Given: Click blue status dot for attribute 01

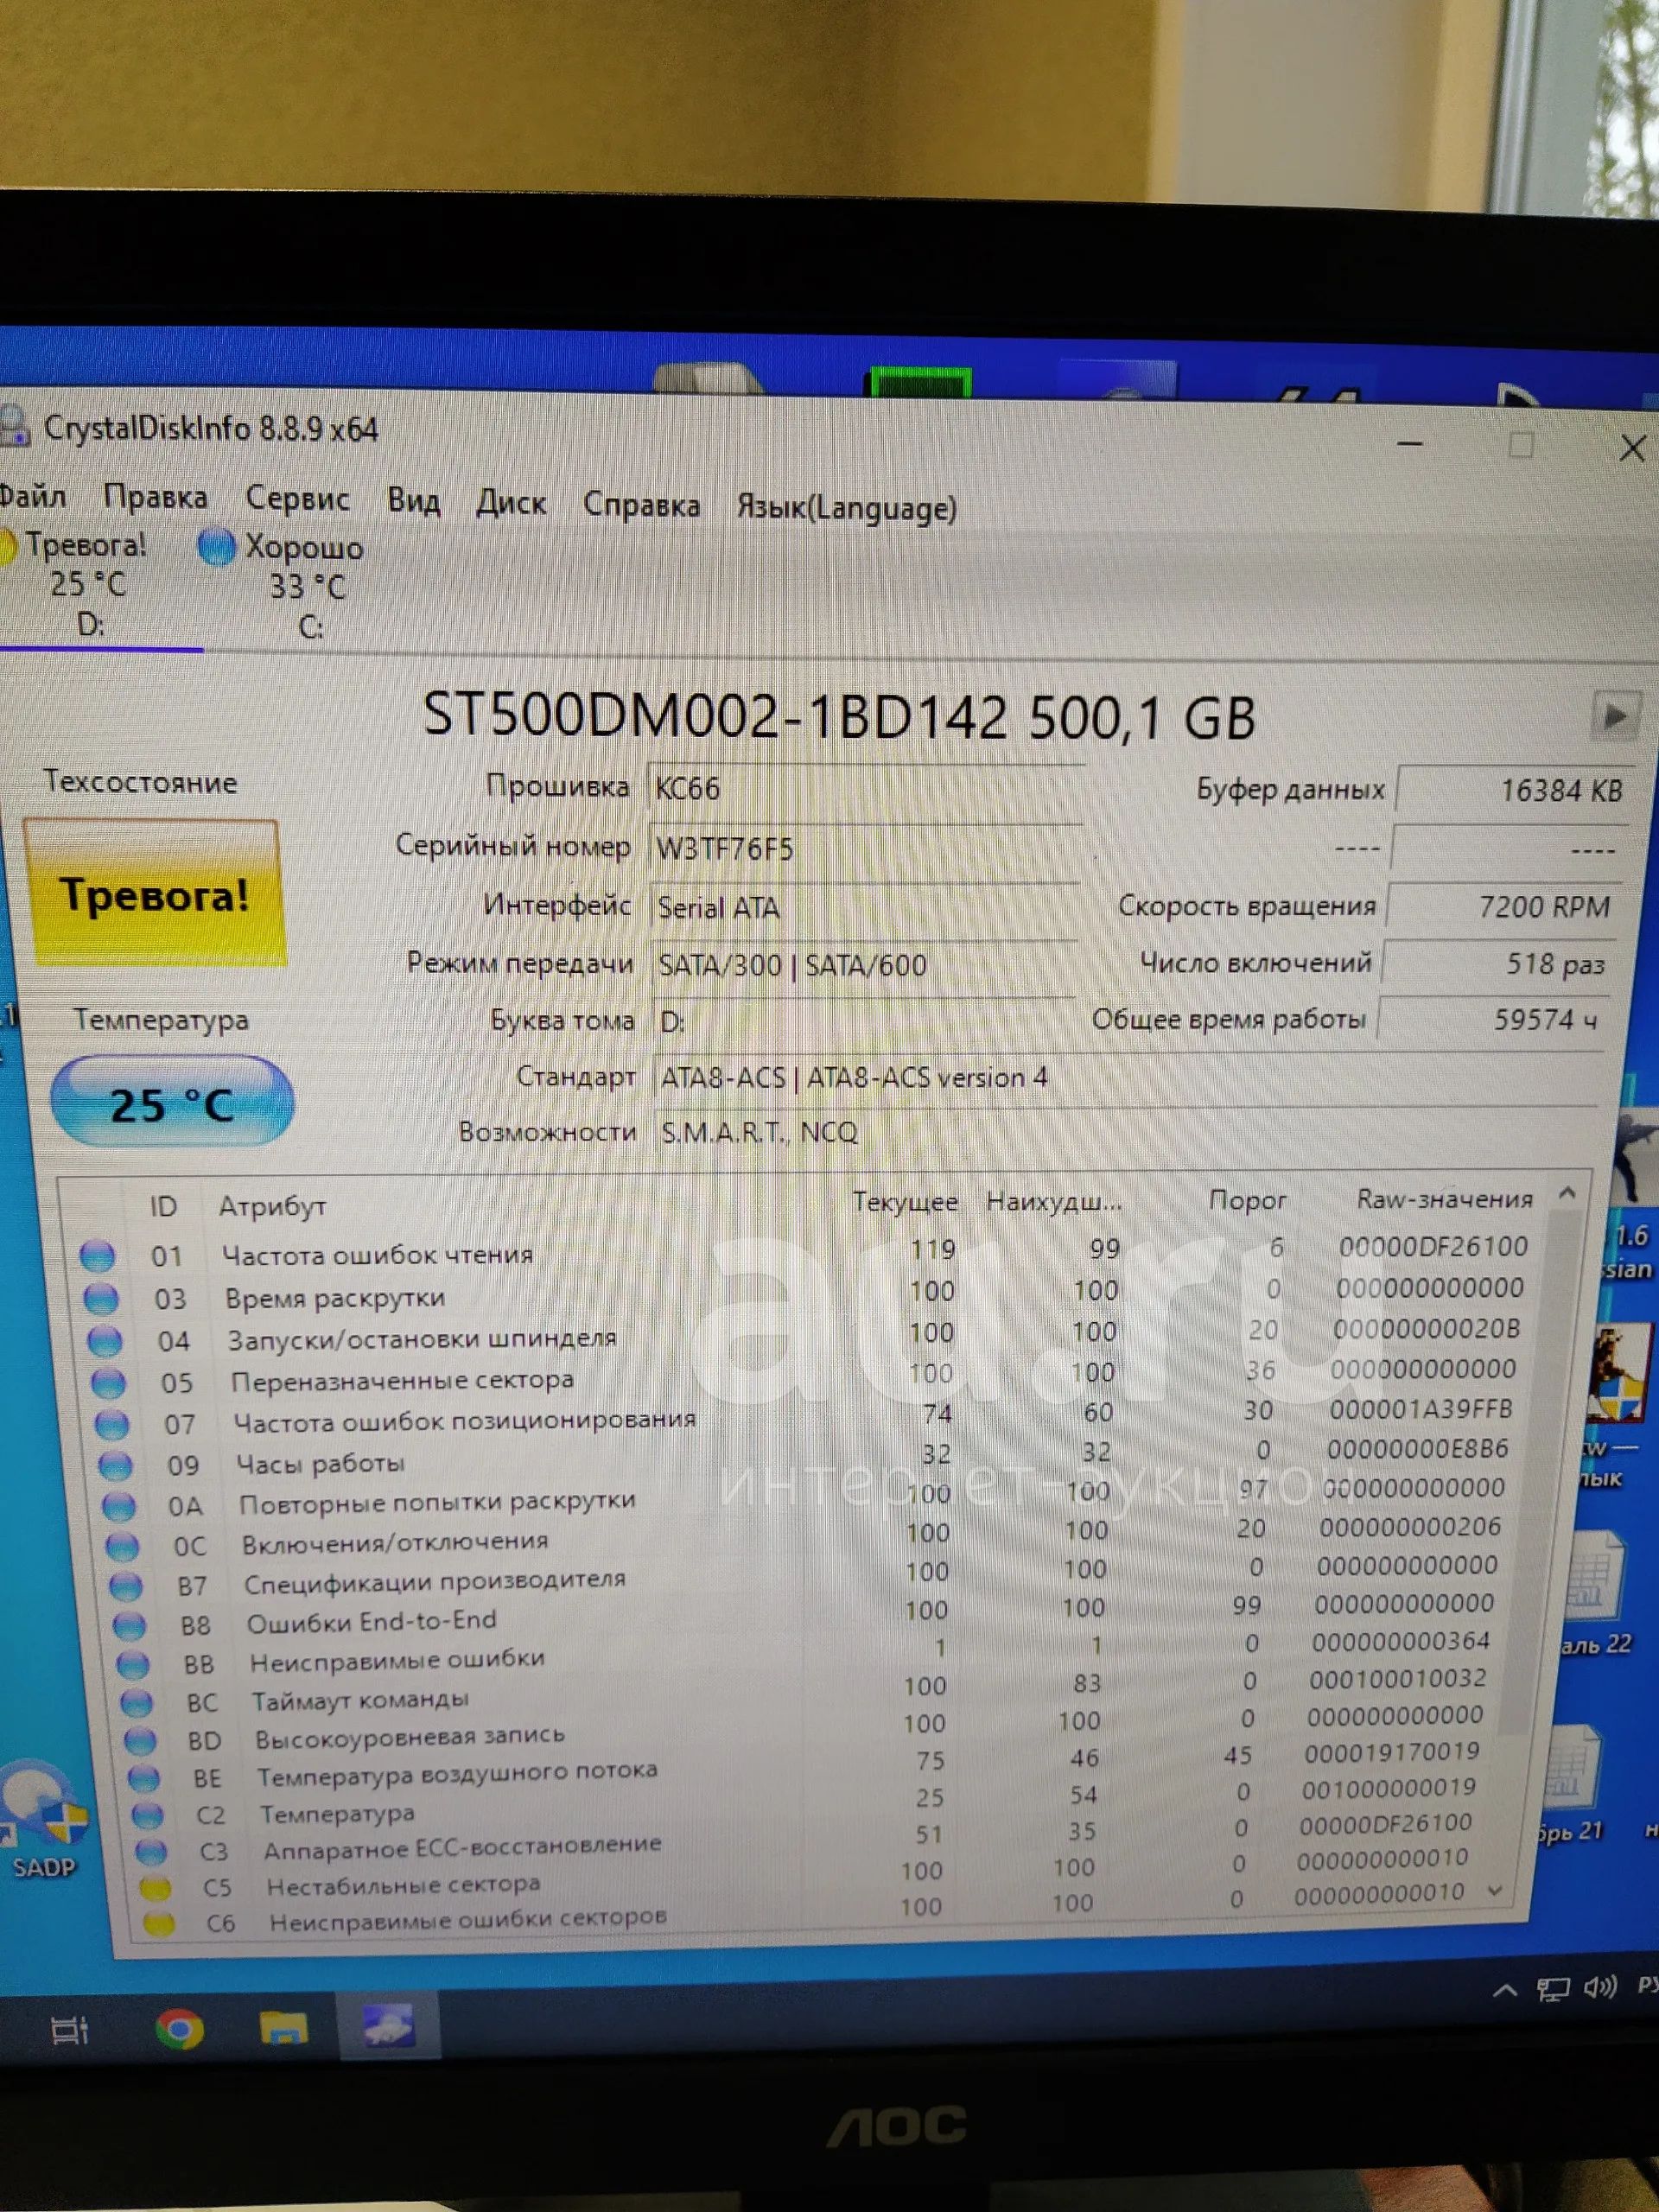Looking at the screenshot, I should click(x=97, y=1256).
